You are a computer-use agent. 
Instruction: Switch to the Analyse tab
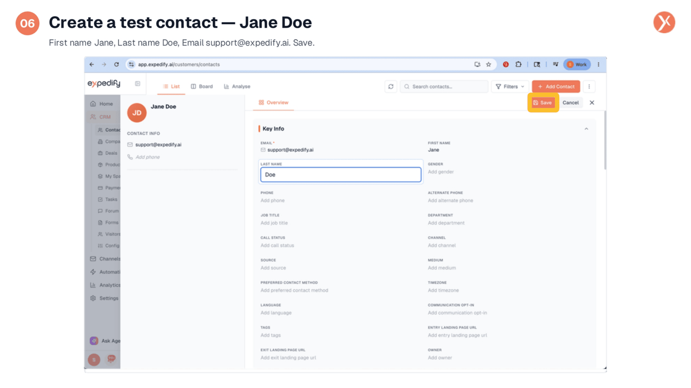(x=237, y=87)
